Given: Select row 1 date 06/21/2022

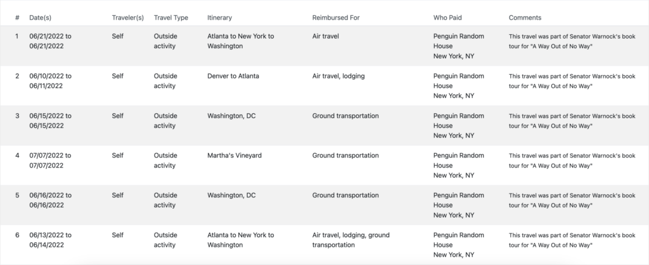Looking at the screenshot, I should (x=50, y=41).
